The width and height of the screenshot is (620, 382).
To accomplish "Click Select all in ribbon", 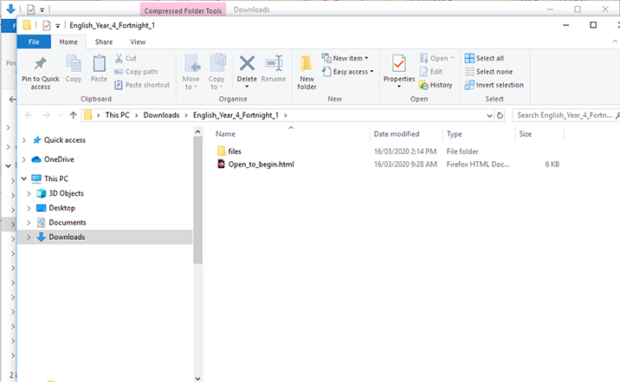I will [484, 58].
